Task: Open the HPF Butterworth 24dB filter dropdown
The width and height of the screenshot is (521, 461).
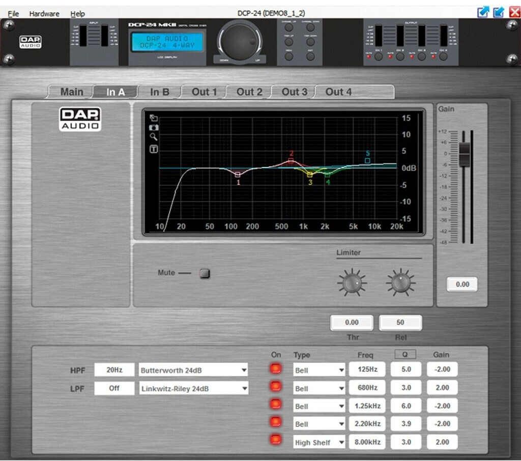Action: tap(193, 370)
